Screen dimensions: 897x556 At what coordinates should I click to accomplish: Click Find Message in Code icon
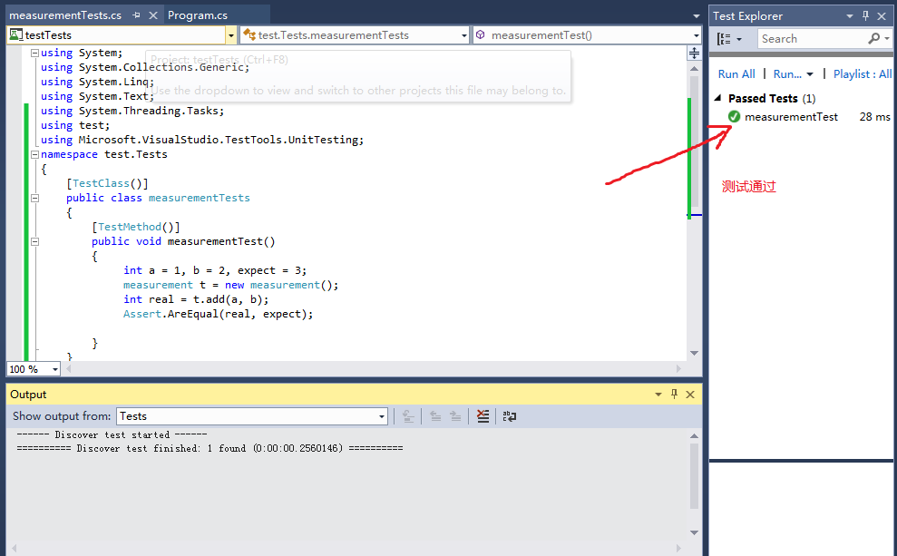(x=408, y=416)
